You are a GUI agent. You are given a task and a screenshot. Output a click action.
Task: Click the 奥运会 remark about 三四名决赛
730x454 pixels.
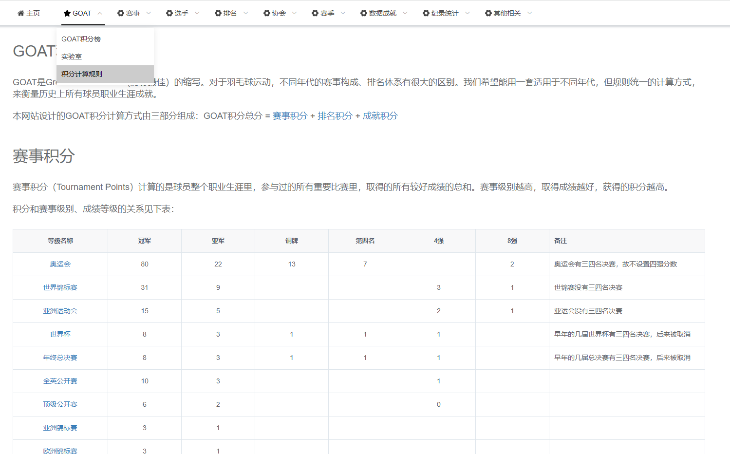[x=616, y=264]
